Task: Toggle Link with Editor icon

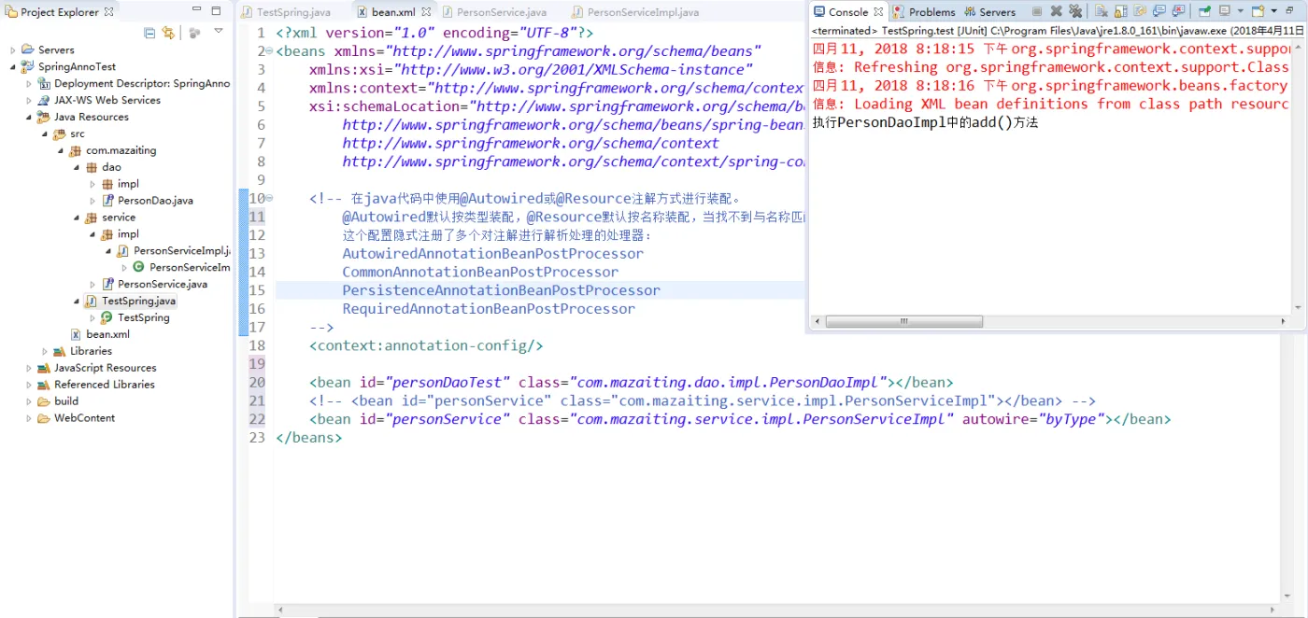Action: click(168, 33)
